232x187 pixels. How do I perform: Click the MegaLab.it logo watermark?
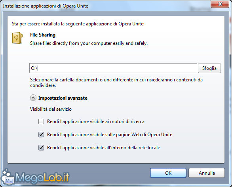point(36,177)
